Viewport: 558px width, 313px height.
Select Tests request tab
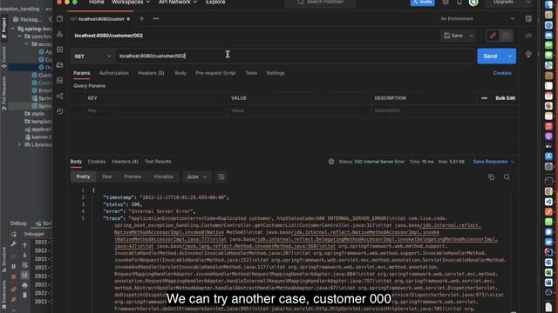(x=251, y=73)
